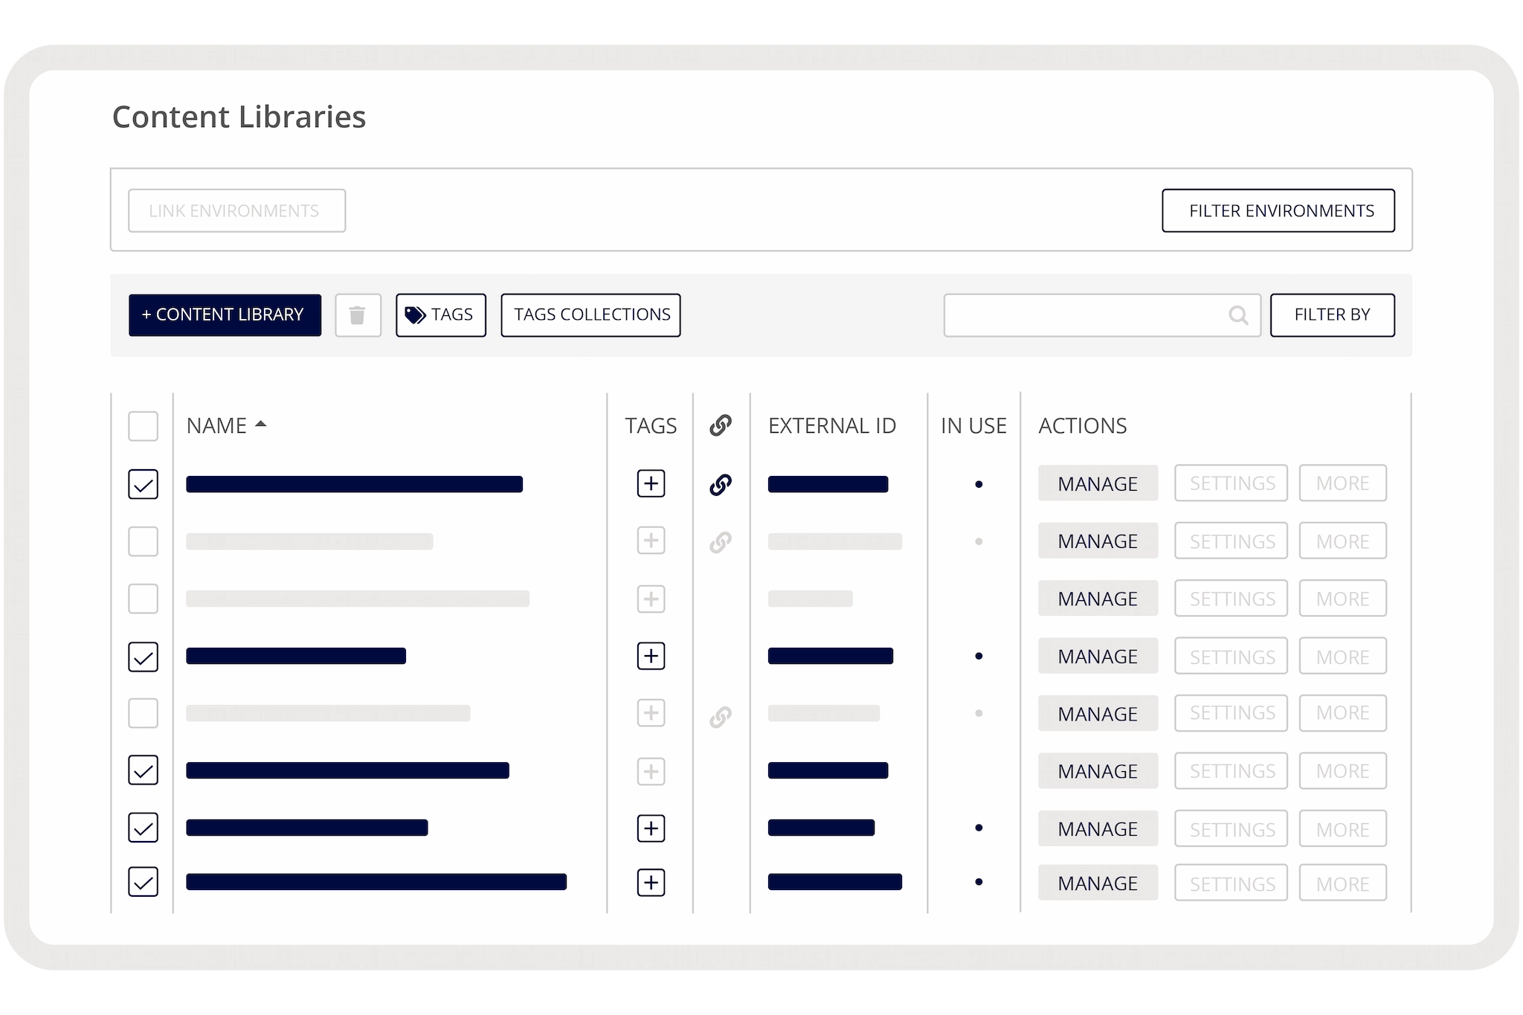This screenshot has width=1523, height=1015.
Task: Sort by NAME using the arrow
Action: (x=260, y=425)
